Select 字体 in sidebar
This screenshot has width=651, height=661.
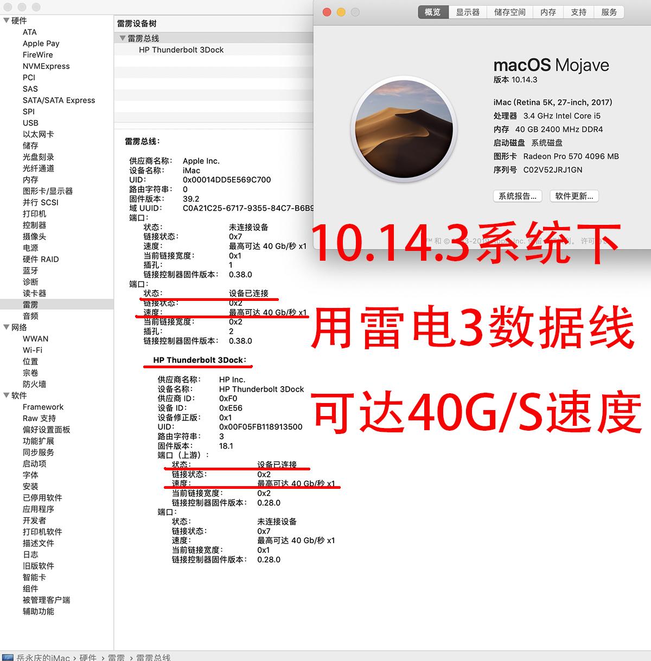click(30, 475)
